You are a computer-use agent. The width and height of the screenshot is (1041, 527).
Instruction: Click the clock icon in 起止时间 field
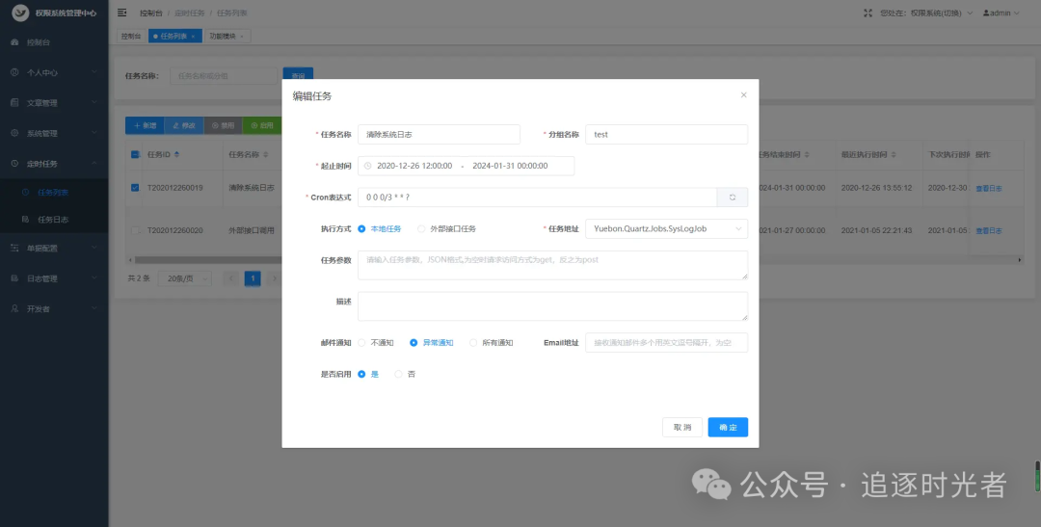click(368, 166)
